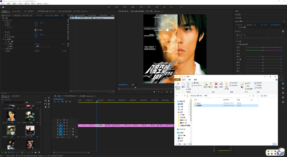Click the Home icon in Premiere
Image resolution: width=287 pixels, height=157 pixels.
click(3, 7)
